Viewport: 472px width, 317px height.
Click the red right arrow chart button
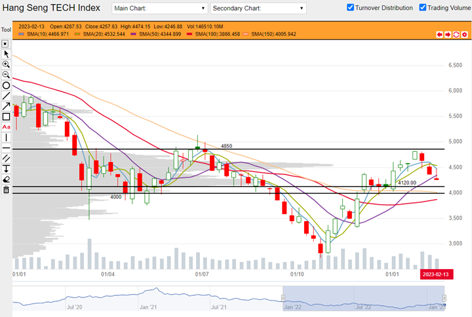(448, 35)
